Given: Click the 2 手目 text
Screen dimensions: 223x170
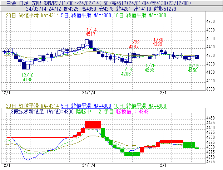Looking at the screenshot, I should pyautogui.click(x=106, y=111).
